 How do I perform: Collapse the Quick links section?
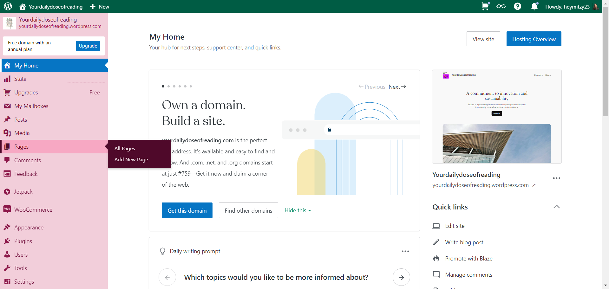556,207
